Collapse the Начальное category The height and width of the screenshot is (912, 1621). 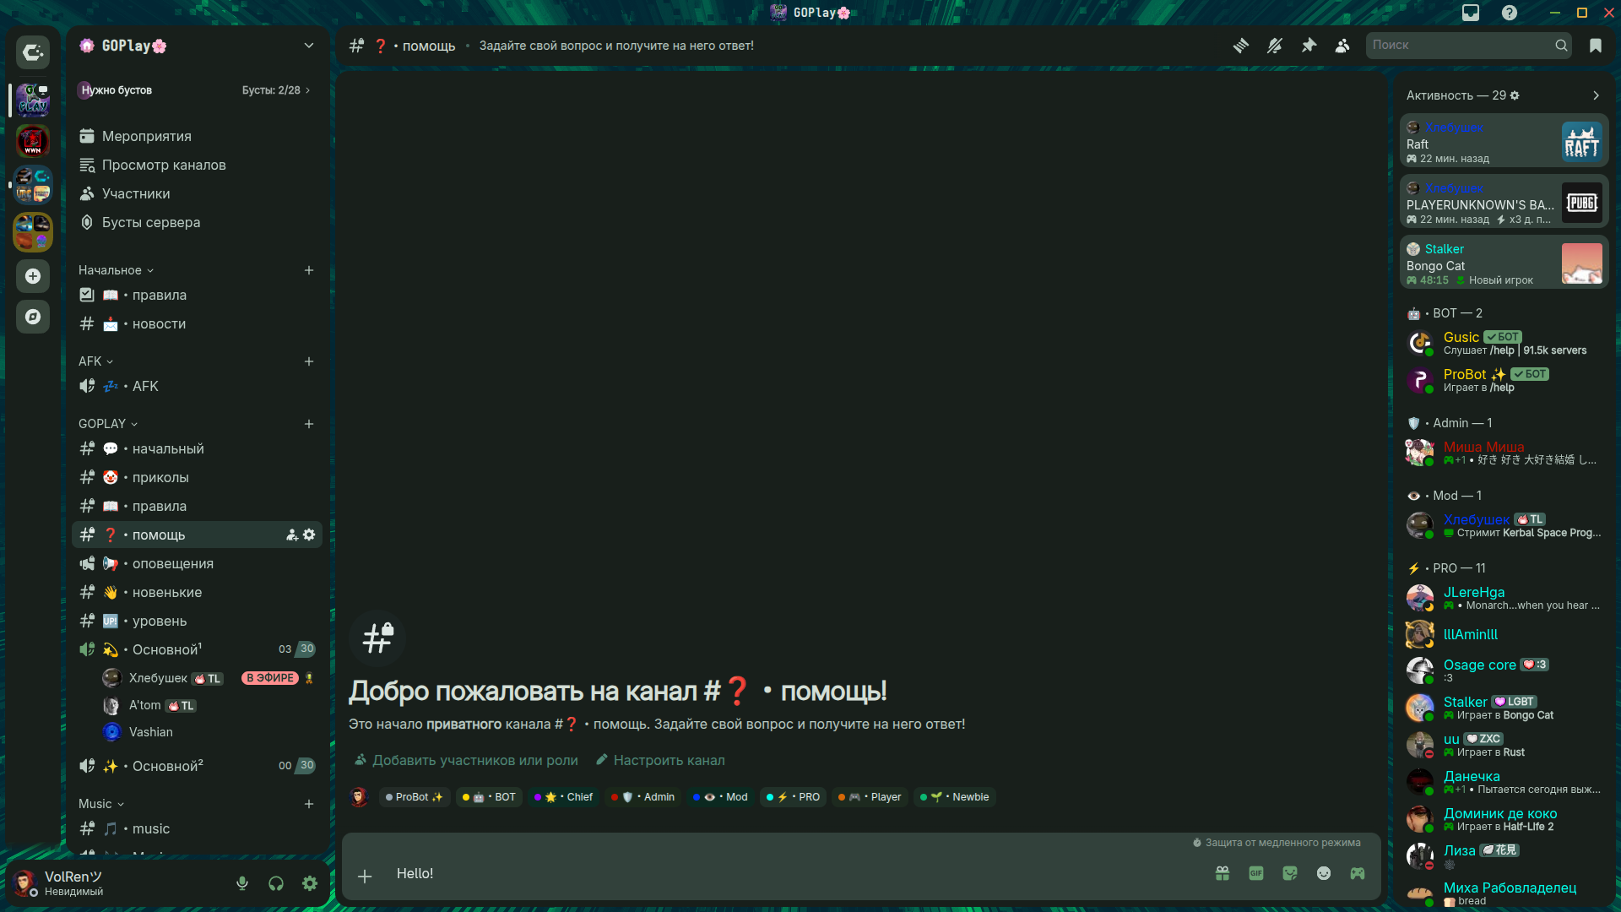pos(116,270)
